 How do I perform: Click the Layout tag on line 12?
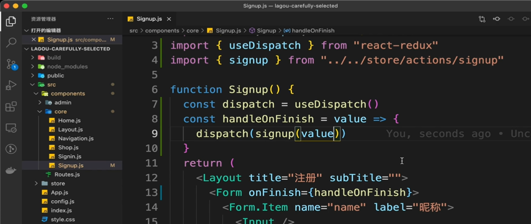pyautogui.click(x=222, y=178)
